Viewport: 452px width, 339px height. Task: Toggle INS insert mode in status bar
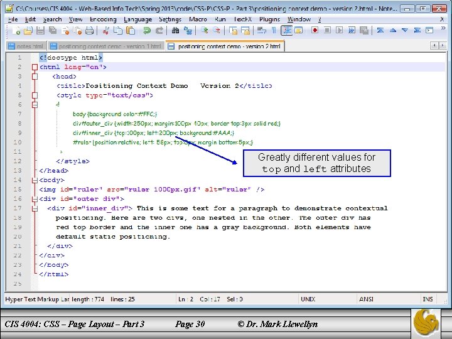(428, 299)
